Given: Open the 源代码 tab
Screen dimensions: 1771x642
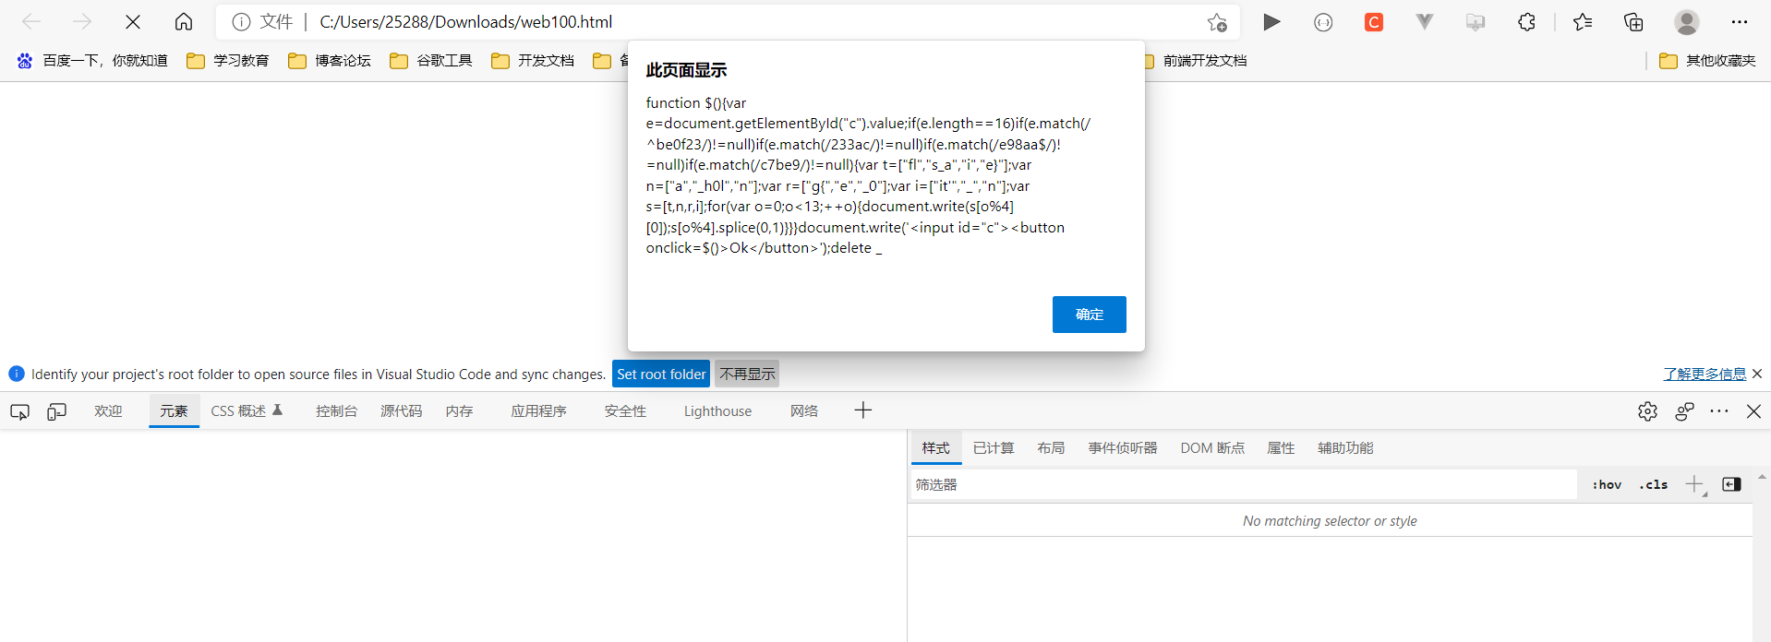Looking at the screenshot, I should (x=401, y=411).
